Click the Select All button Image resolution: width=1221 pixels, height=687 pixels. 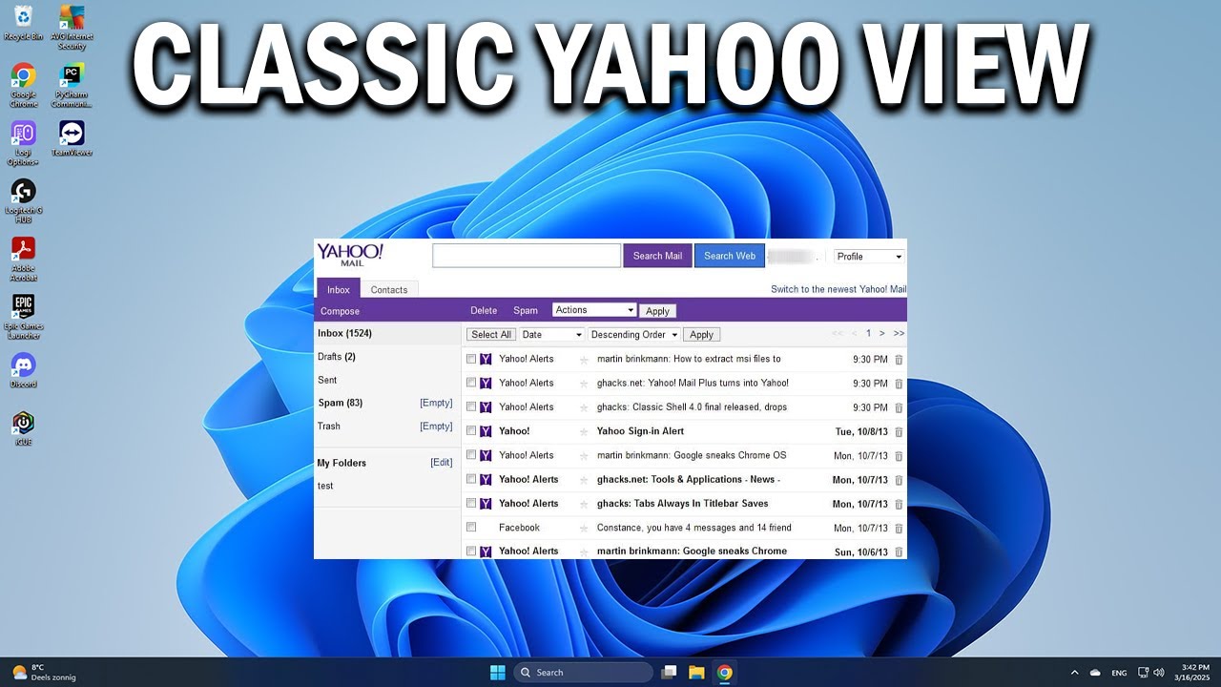tap(491, 335)
